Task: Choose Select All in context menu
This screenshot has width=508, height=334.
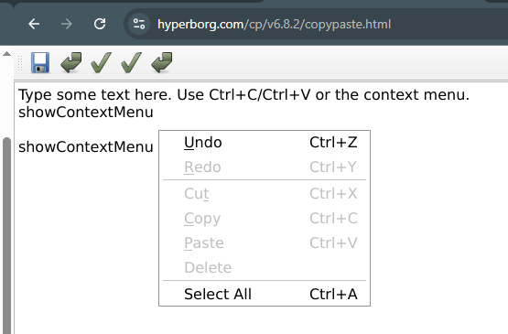Action: [x=265, y=294]
